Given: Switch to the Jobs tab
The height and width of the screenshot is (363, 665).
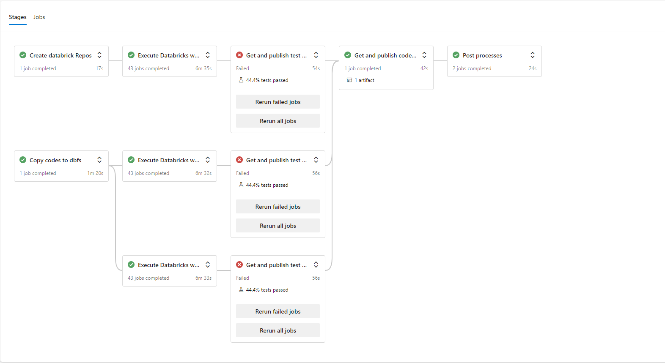Looking at the screenshot, I should click(39, 17).
